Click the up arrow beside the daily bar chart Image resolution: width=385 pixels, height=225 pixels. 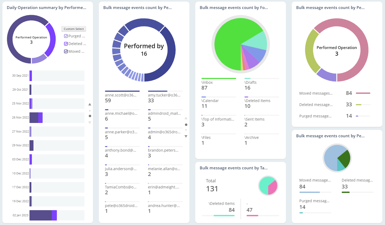point(90,104)
